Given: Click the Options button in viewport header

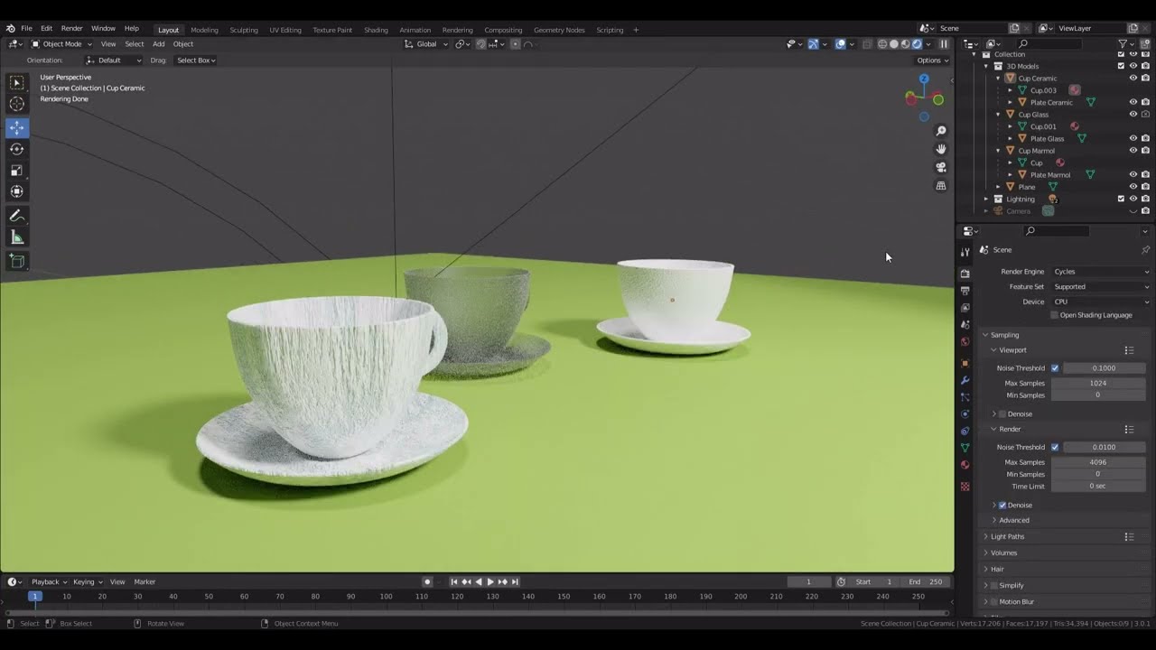Looking at the screenshot, I should pos(932,60).
